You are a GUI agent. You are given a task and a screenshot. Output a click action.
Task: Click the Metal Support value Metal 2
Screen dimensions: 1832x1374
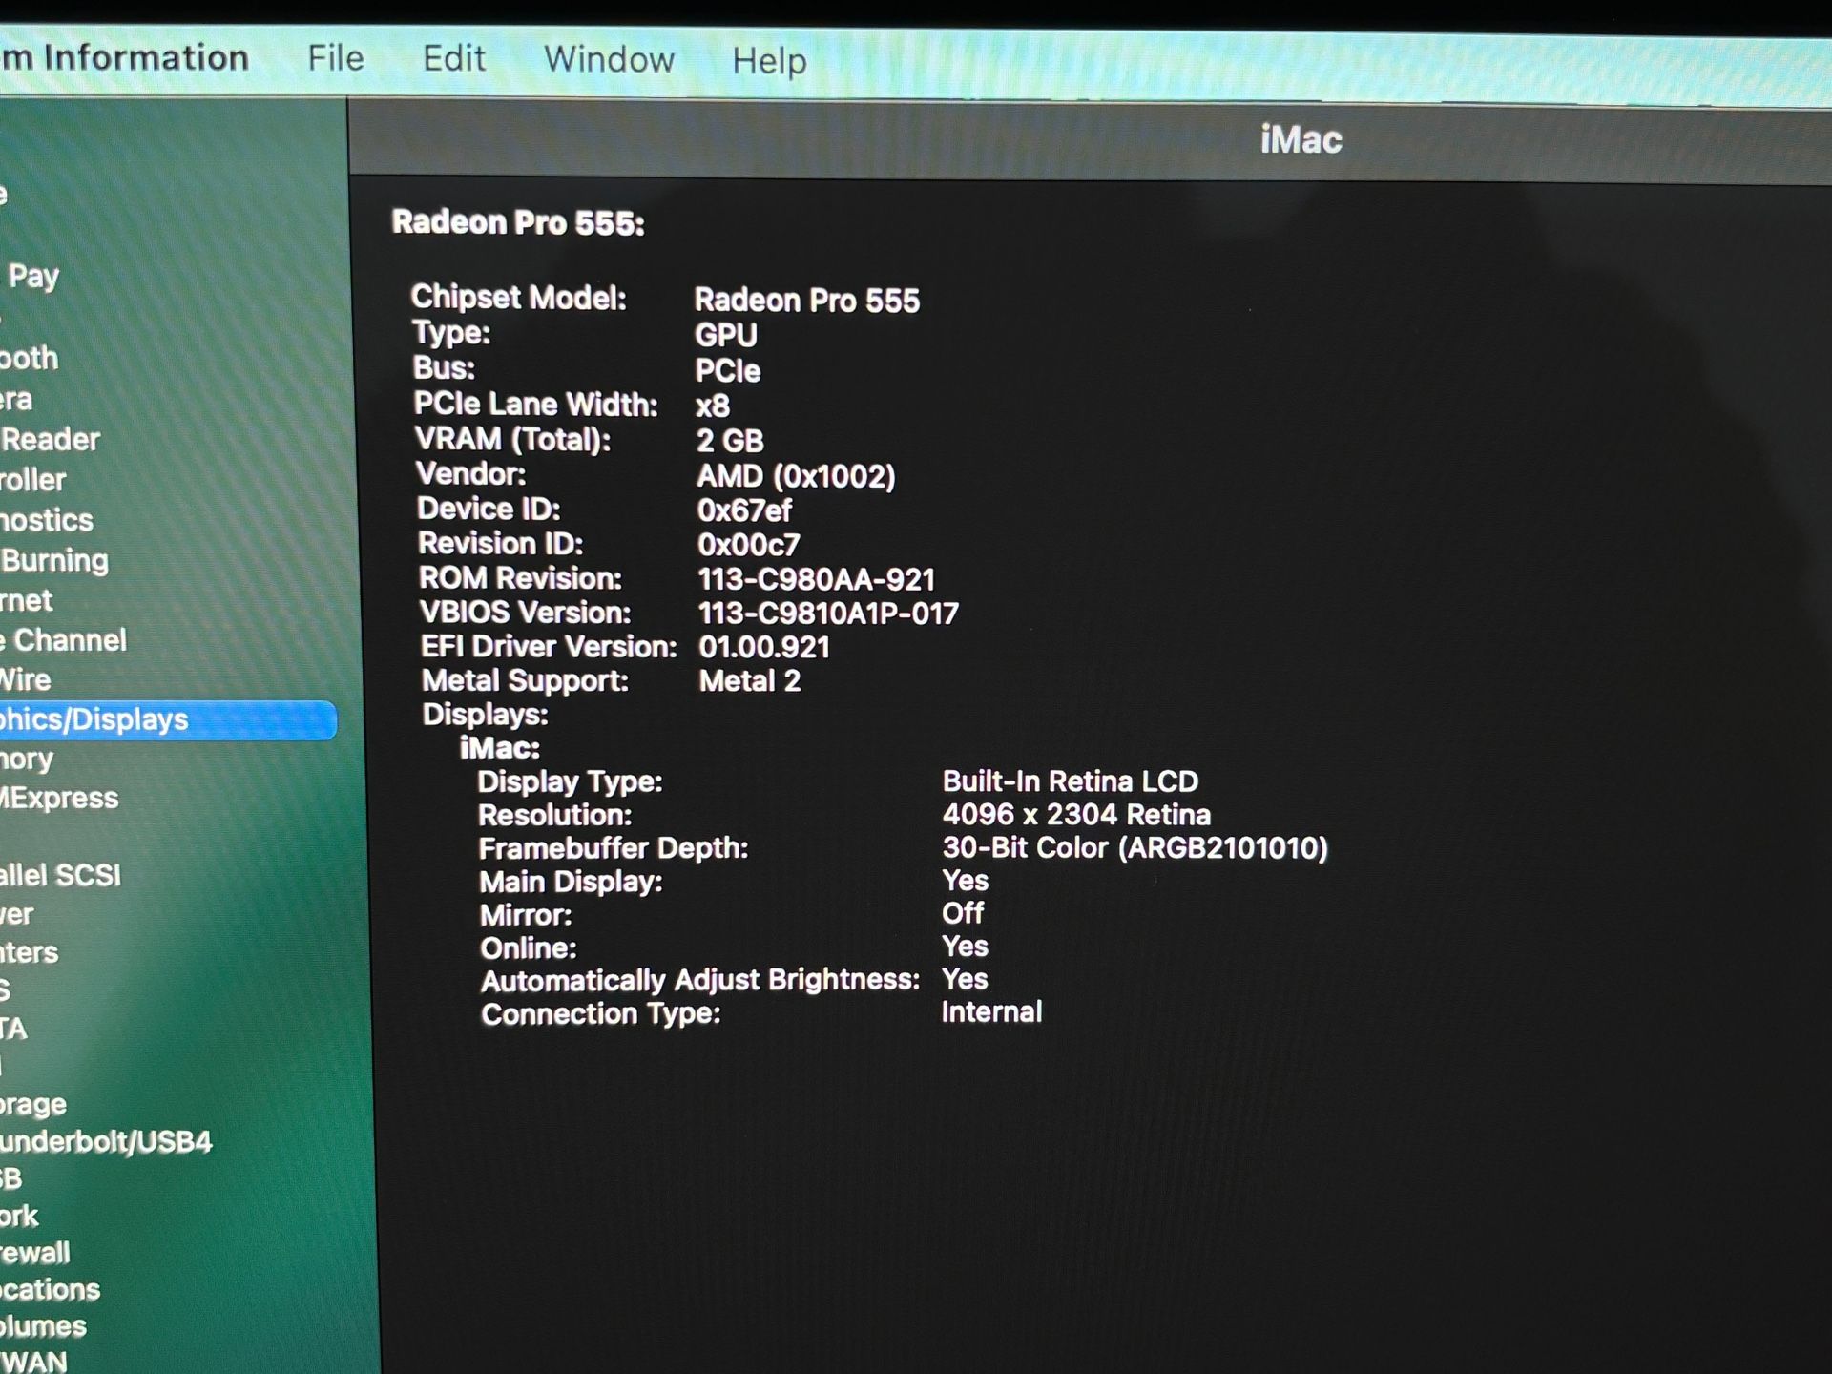click(x=750, y=681)
